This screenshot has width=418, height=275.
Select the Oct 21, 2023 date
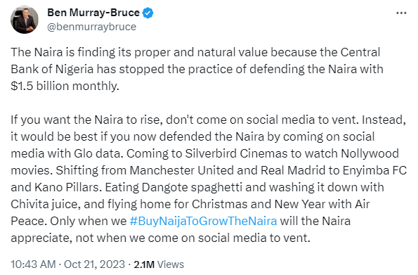94,264
